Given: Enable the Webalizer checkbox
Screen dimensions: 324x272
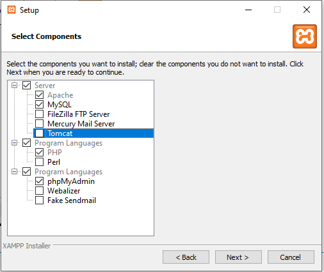Looking at the screenshot, I should point(40,191).
